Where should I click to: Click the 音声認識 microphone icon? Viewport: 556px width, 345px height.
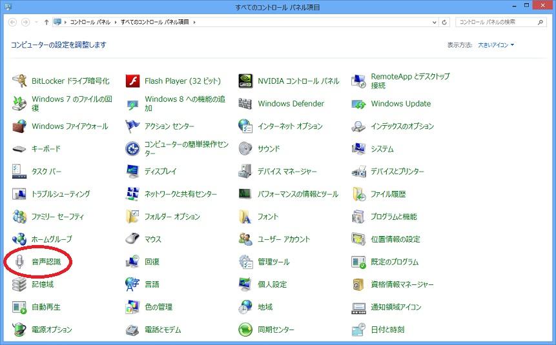19,262
